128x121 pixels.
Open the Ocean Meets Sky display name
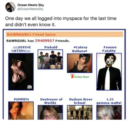(31, 5)
